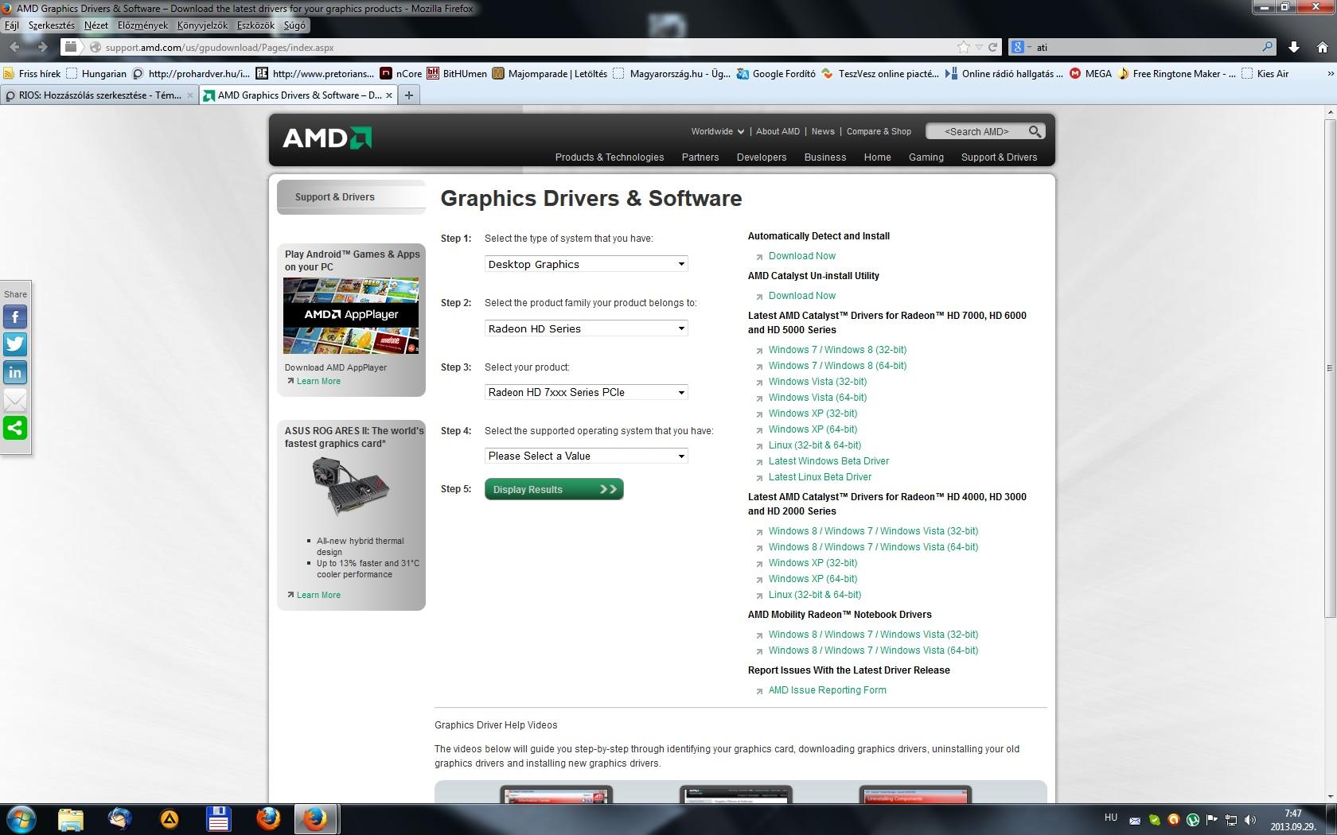Open Nézet menu
This screenshot has width=1337, height=835.
tap(96, 25)
